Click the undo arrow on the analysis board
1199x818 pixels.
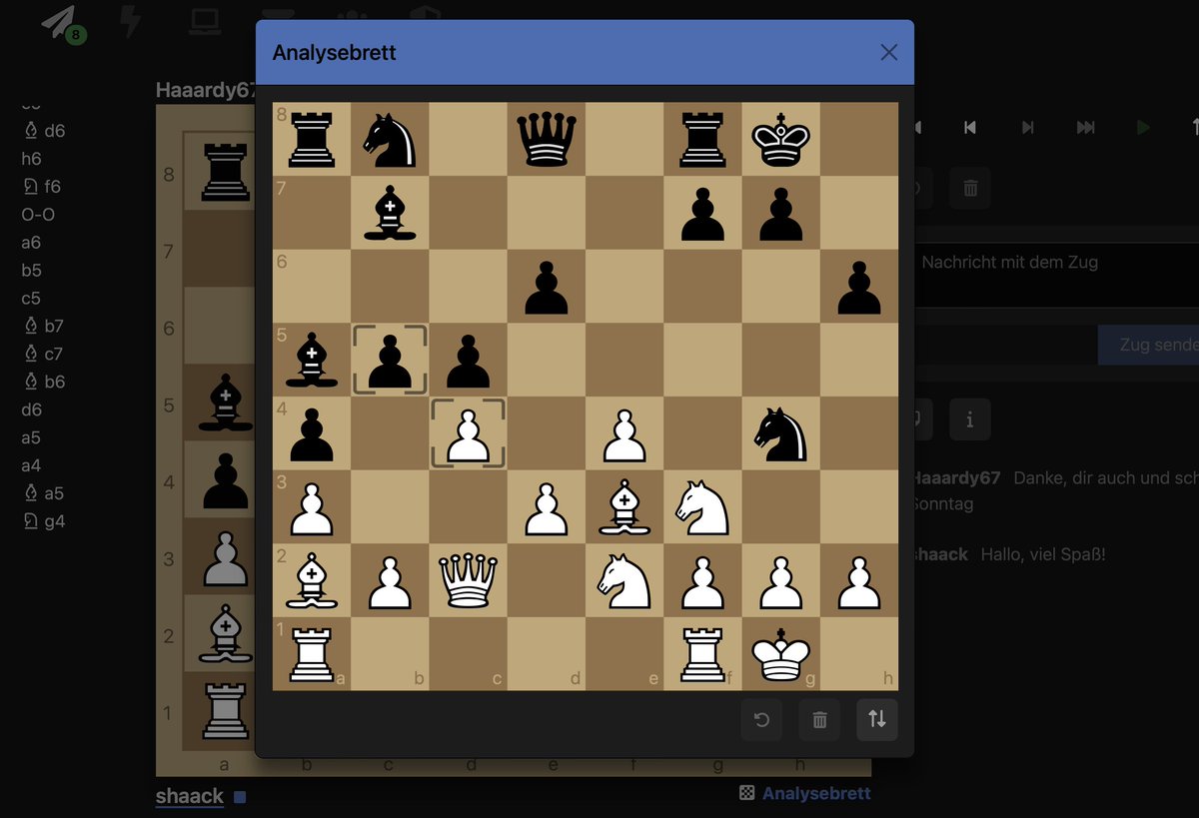[x=761, y=719]
